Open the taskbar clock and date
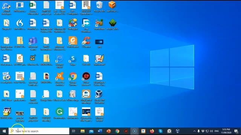241x135 pixels. pyautogui.click(x=226, y=131)
